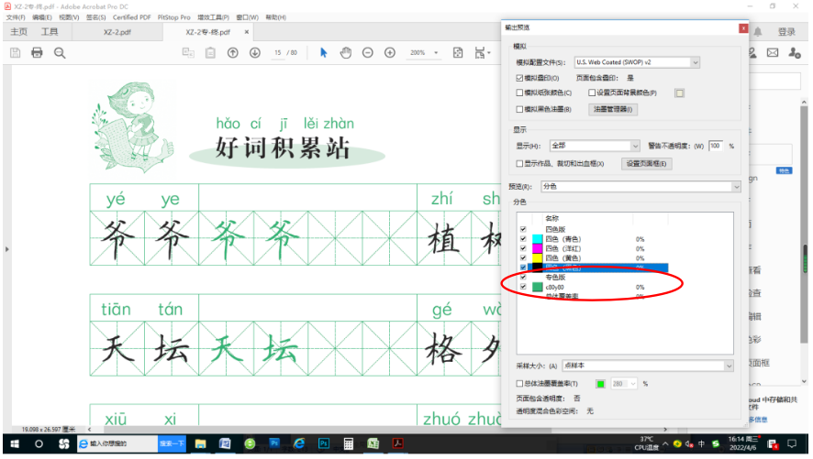Viewport: 813px width, 459px height.
Task: Click the zoom in plus icon
Action: [x=390, y=53]
